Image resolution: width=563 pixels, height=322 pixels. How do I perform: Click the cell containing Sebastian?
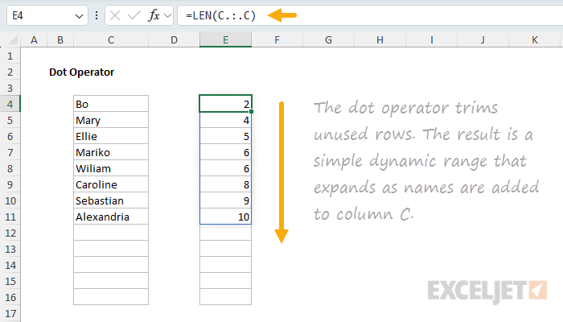(x=110, y=200)
